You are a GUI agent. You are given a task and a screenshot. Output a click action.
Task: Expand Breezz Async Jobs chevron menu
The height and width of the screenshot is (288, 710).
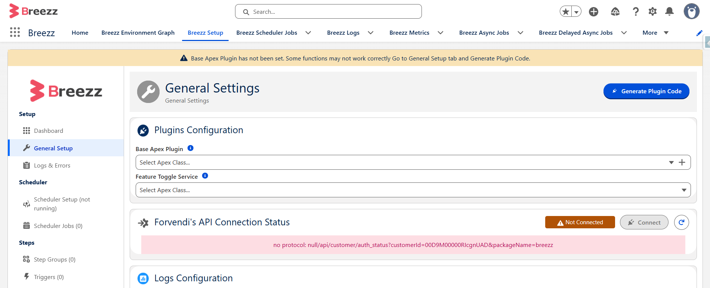coord(520,33)
